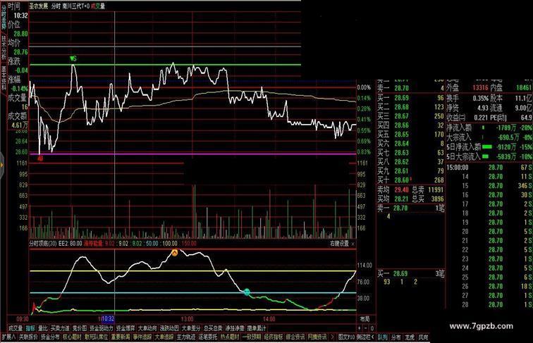Select the 指标 bottom tab
Viewport: 533px width, 343px height.
click(x=30, y=328)
